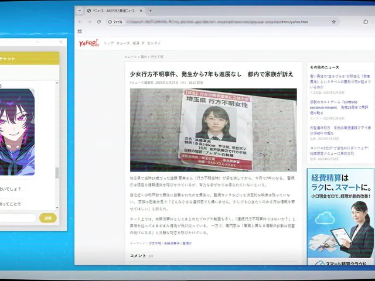Click ニュース in the breadcrumb
The image size is (375, 281).
(130, 57)
